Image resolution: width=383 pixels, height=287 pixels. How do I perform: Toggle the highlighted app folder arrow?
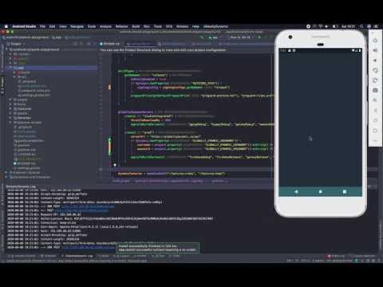(x=11, y=68)
